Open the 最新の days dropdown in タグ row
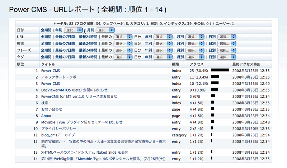Screen dimensions: 287x168 tap(123, 57)
